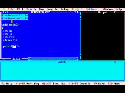This screenshot has height=93, width=125.
Task: Click F9 Make in status bar
Action: pyautogui.click(x=99, y=84)
